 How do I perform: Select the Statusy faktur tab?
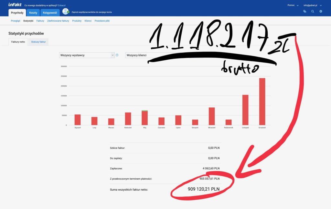[38, 42]
